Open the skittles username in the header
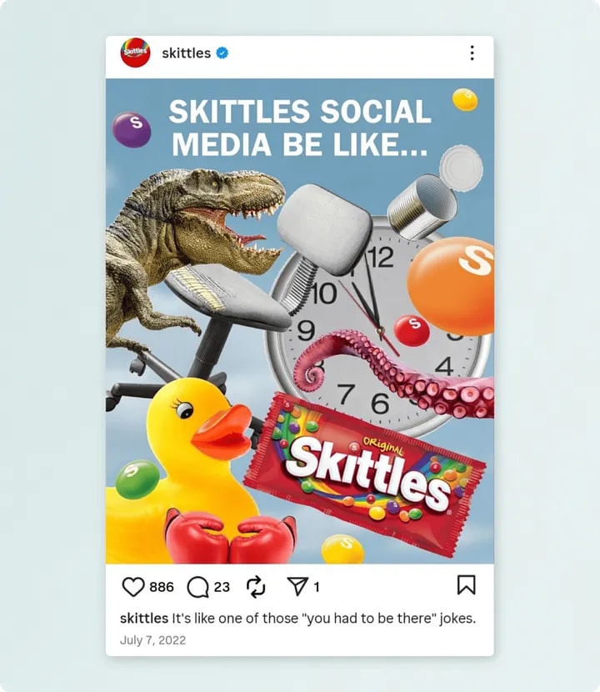 (186, 53)
